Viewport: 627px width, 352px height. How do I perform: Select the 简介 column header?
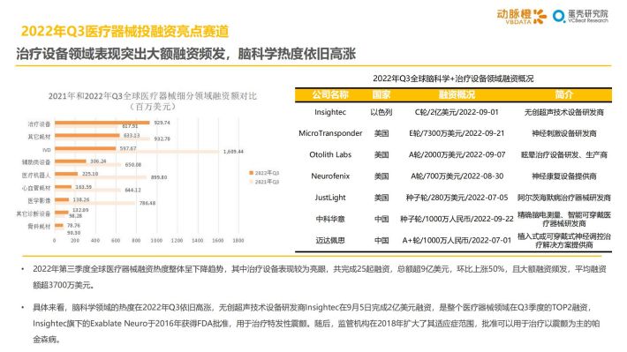coord(563,94)
